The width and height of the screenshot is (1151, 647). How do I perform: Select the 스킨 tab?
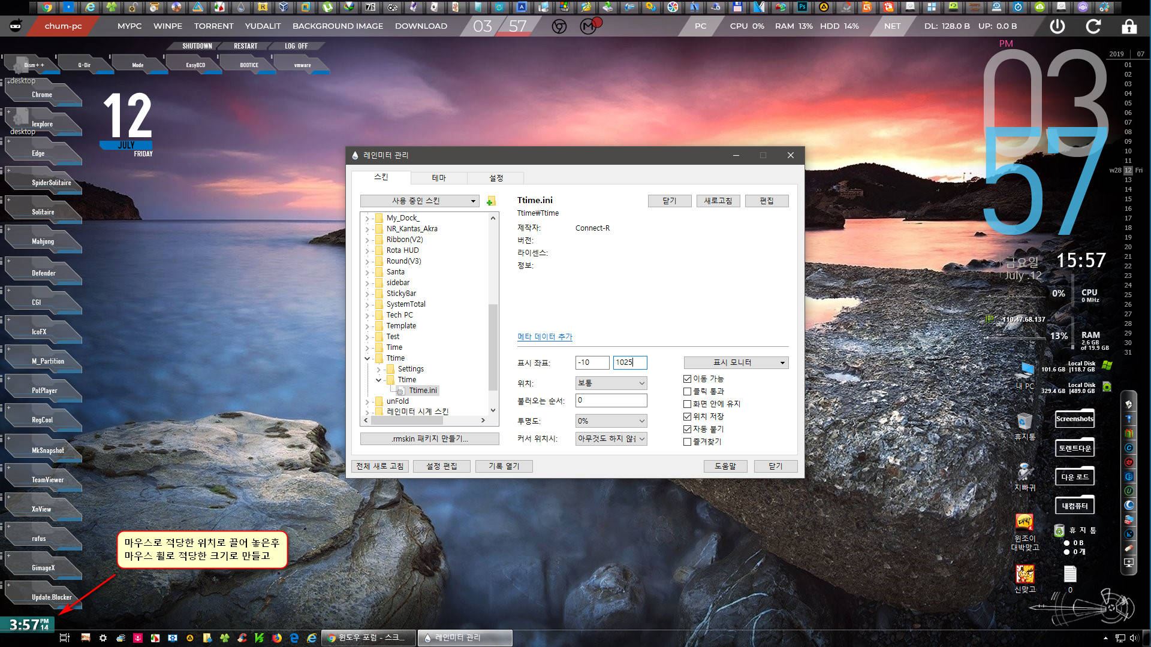point(381,177)
